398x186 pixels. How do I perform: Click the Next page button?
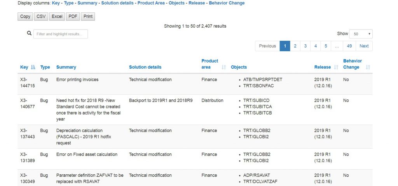tap(364, 46)
